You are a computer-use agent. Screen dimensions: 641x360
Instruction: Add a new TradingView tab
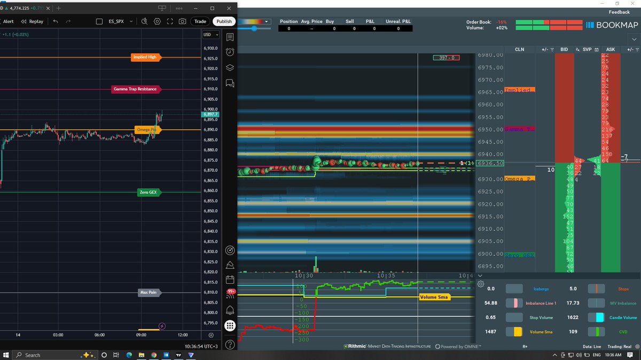coord(59,8)
